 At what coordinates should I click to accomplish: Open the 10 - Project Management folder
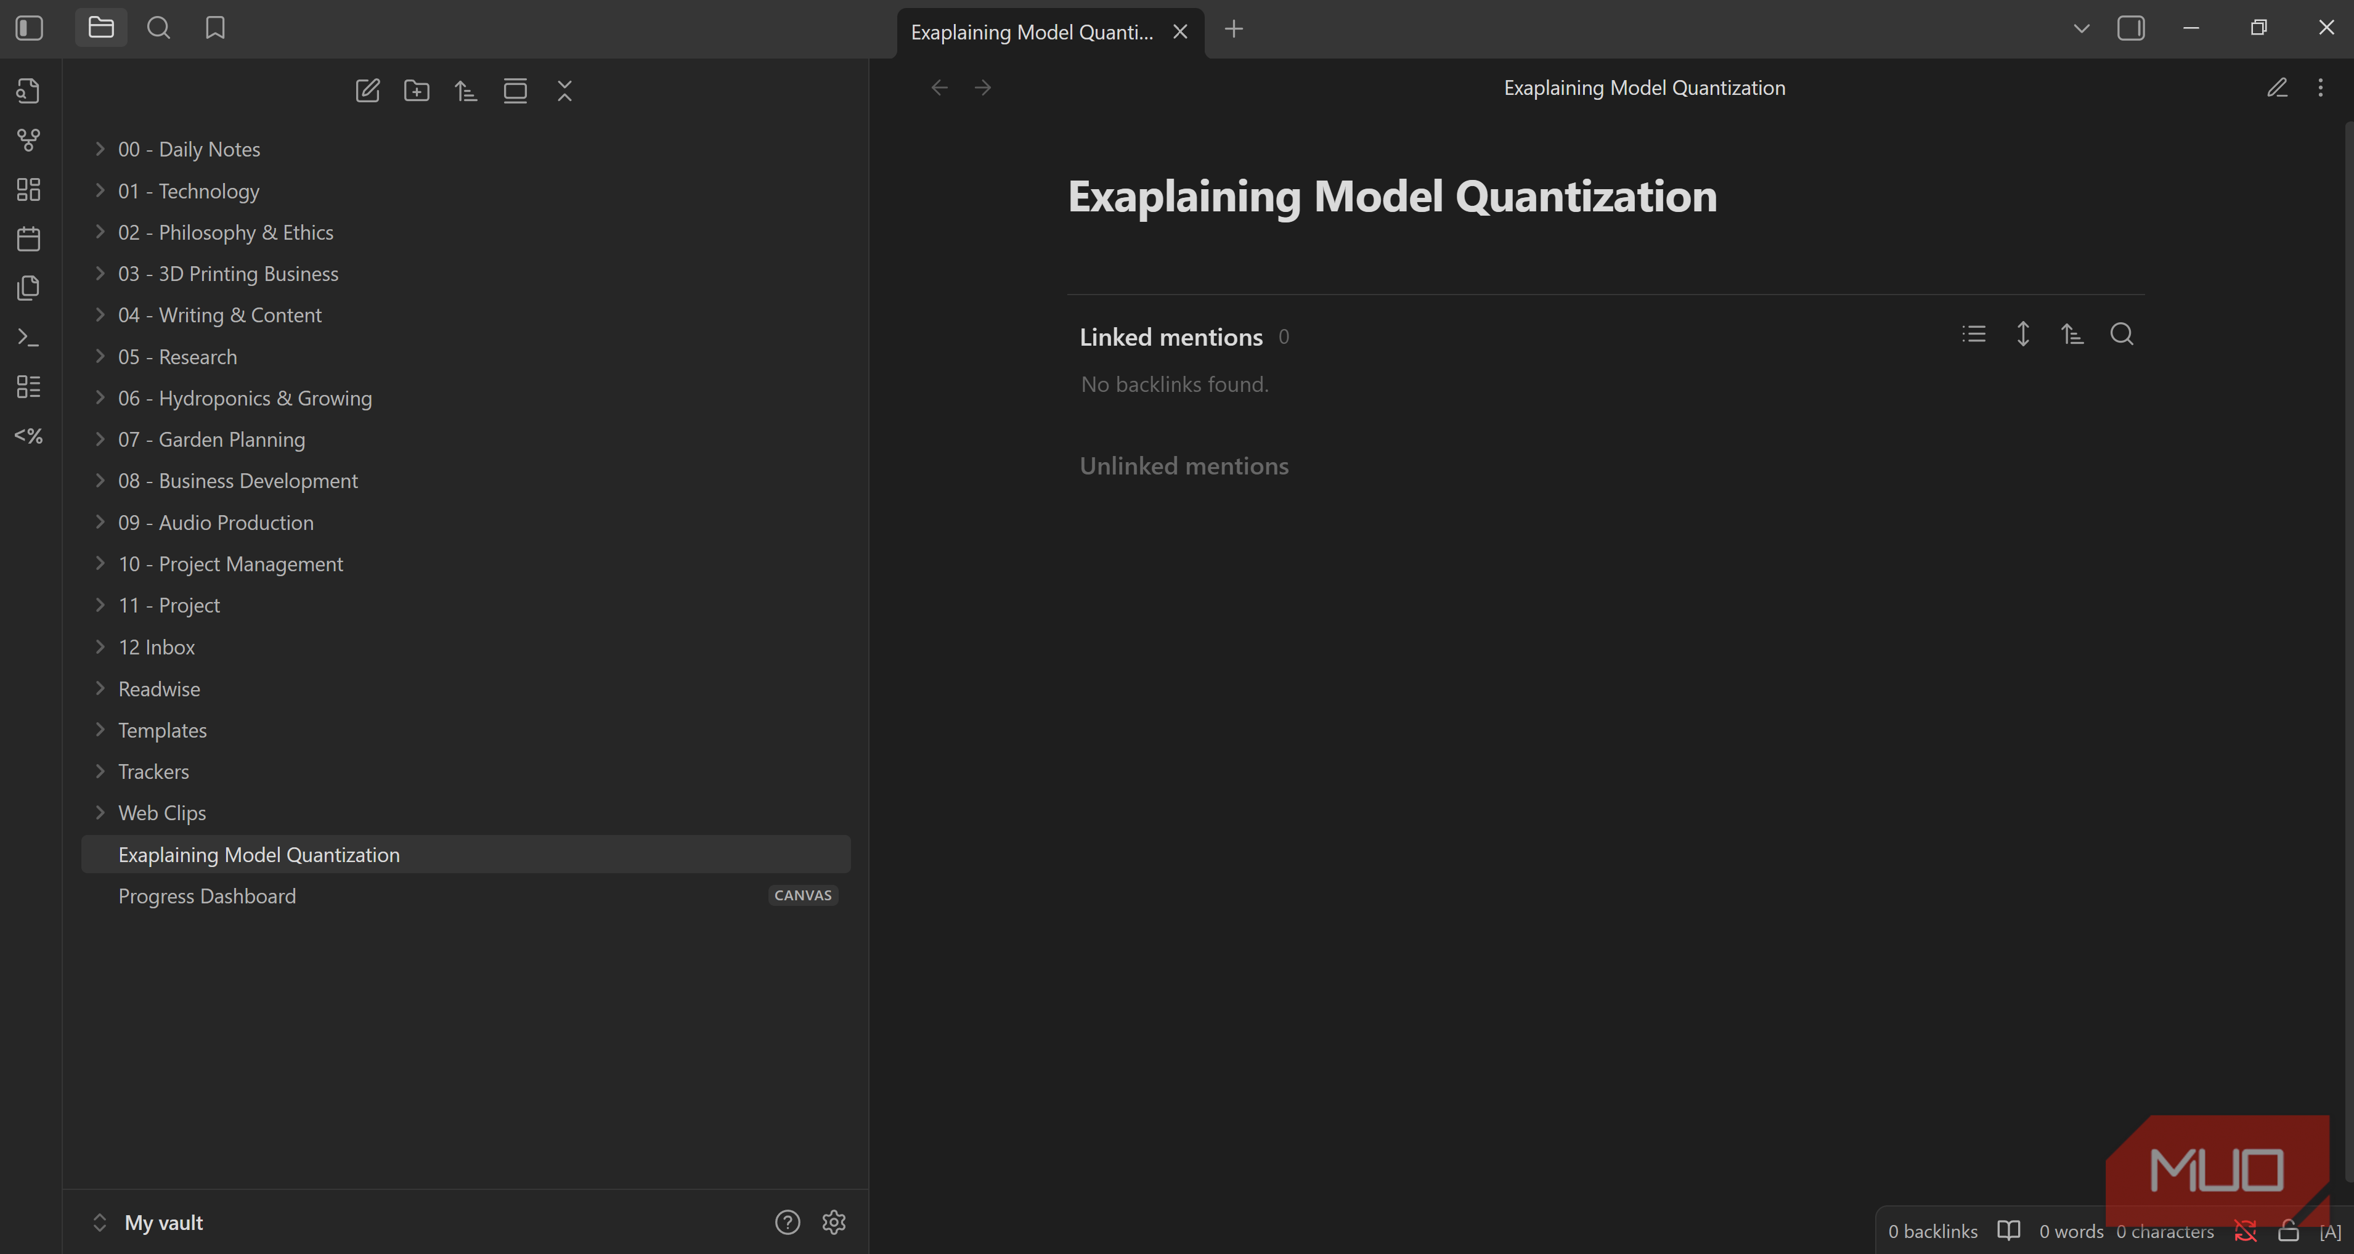(x=466, y=564)
